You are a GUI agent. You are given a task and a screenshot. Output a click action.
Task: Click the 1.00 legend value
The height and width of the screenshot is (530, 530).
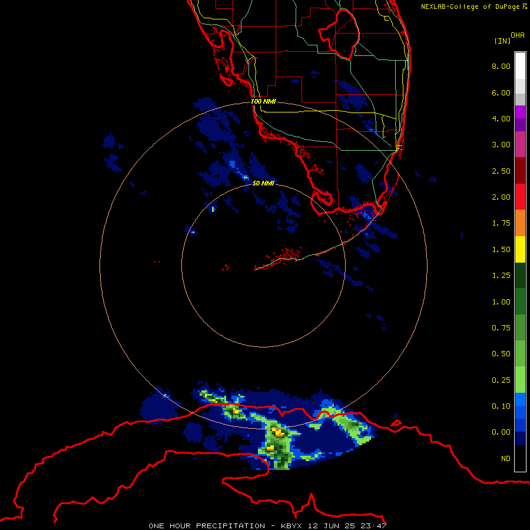tap(501, 302)
